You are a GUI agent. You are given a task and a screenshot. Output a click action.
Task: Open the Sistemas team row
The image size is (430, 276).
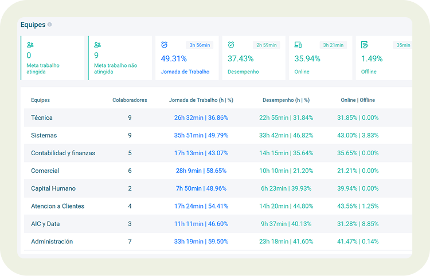tap(44, 136)
